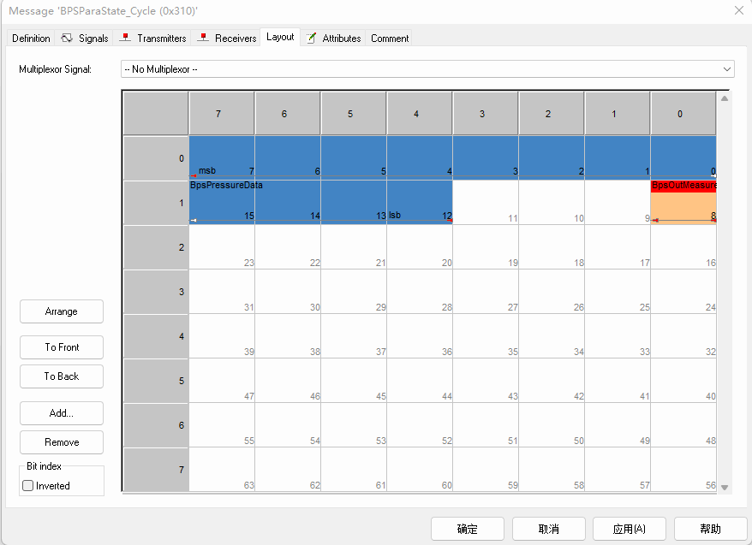Image resolution: width=752 pixels, height=545 pixels.
Task: Click bit cell 56
Action: tap(683, 470)
